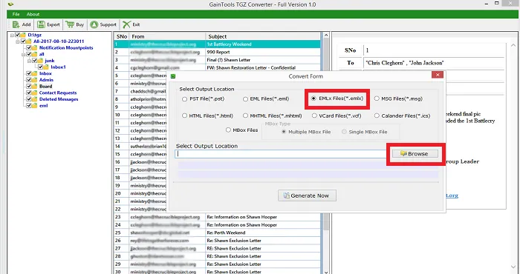Select Calander Files(*.ics) radio option

(377, 116)
